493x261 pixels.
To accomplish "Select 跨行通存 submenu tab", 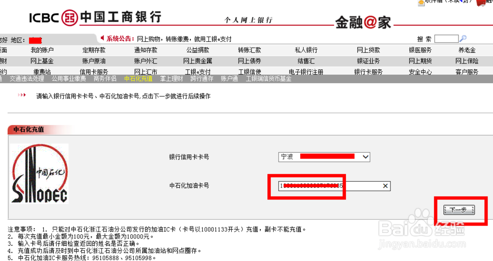I will click(x=202, y=79).
